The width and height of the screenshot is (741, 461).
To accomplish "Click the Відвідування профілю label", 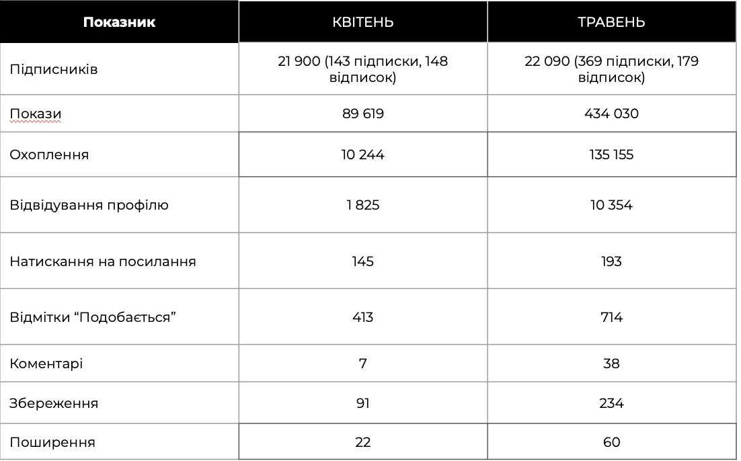I will [x=89, y=205].
